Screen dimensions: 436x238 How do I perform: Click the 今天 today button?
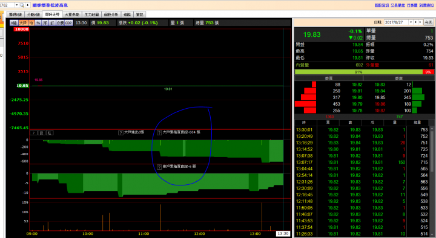(x=428, y=22)
